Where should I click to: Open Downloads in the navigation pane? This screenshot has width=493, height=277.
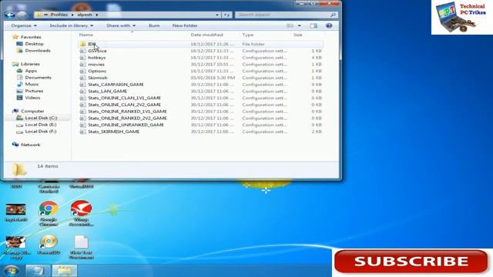point(38,51)
